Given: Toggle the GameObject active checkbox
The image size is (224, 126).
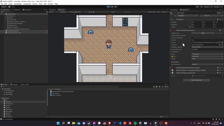Looking at the screenshot, I should 175,13.
